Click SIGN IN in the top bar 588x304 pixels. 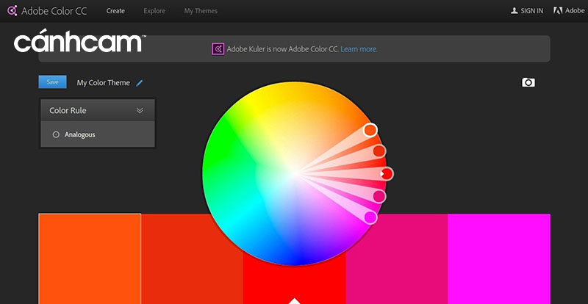(x=531, y=11)
